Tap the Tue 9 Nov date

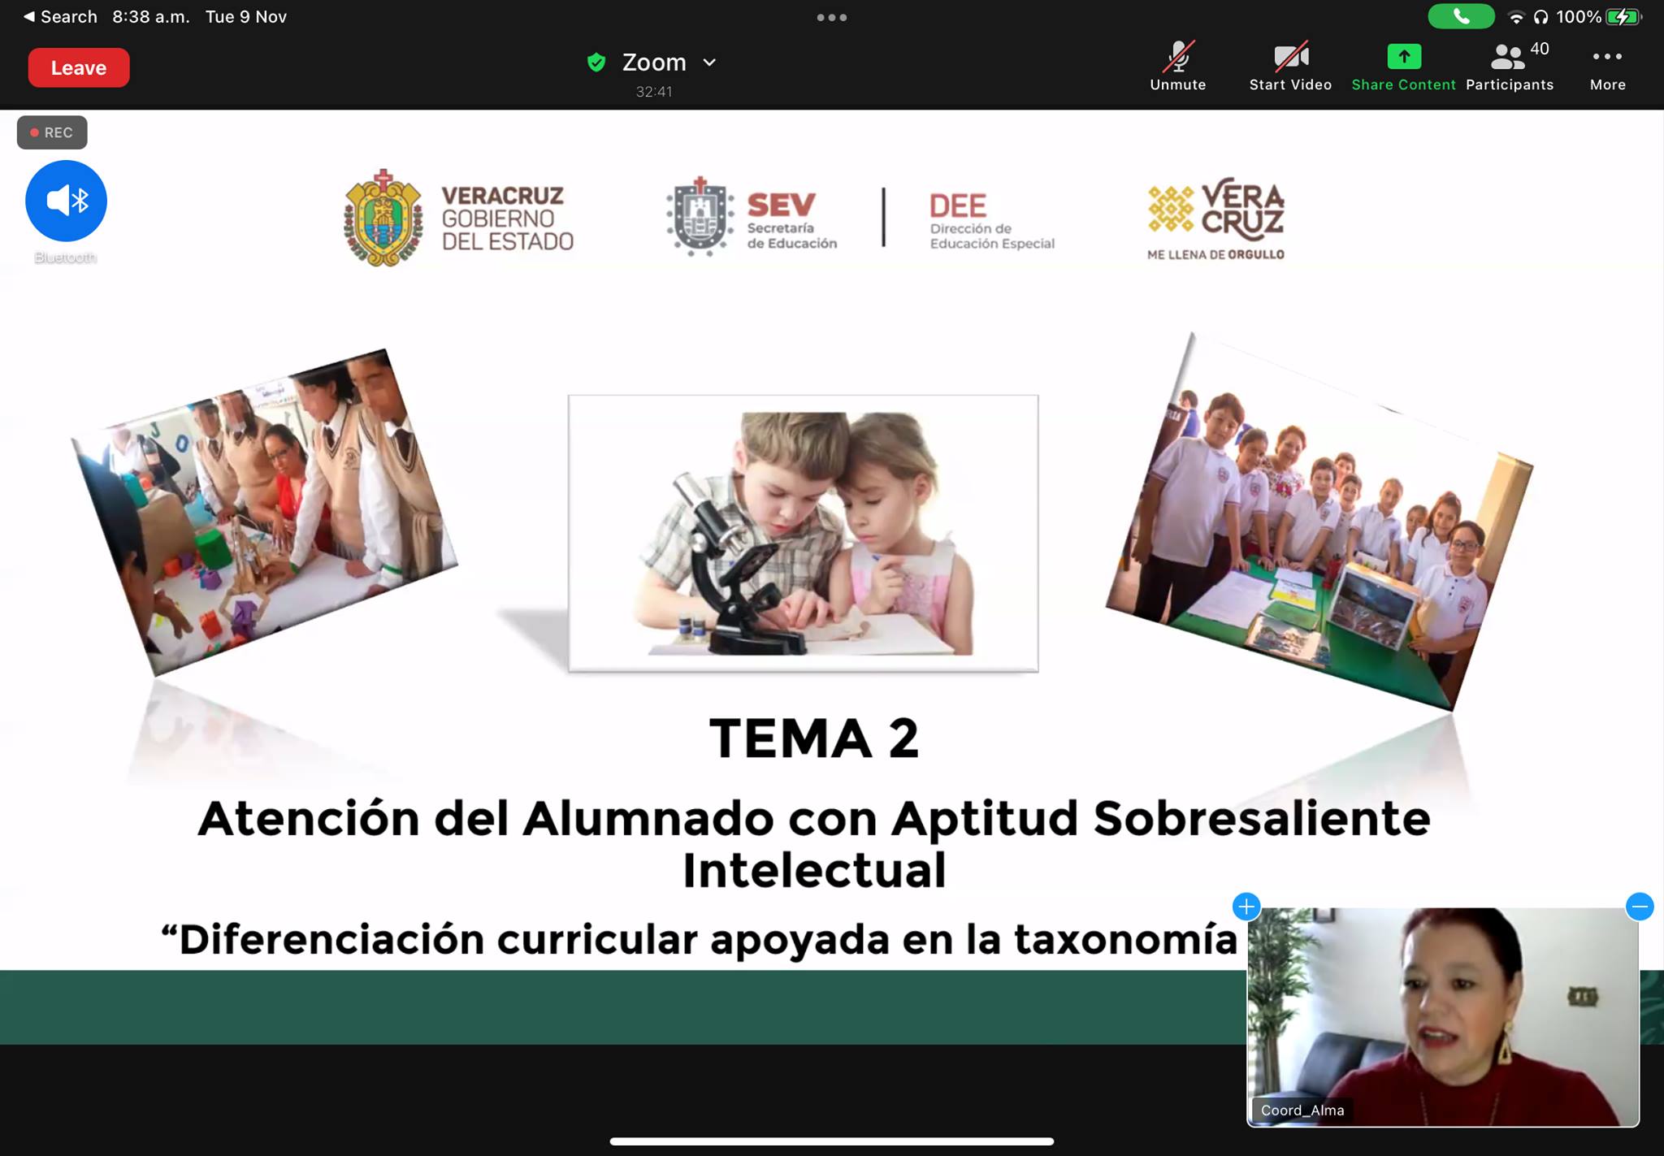(246, 16)
